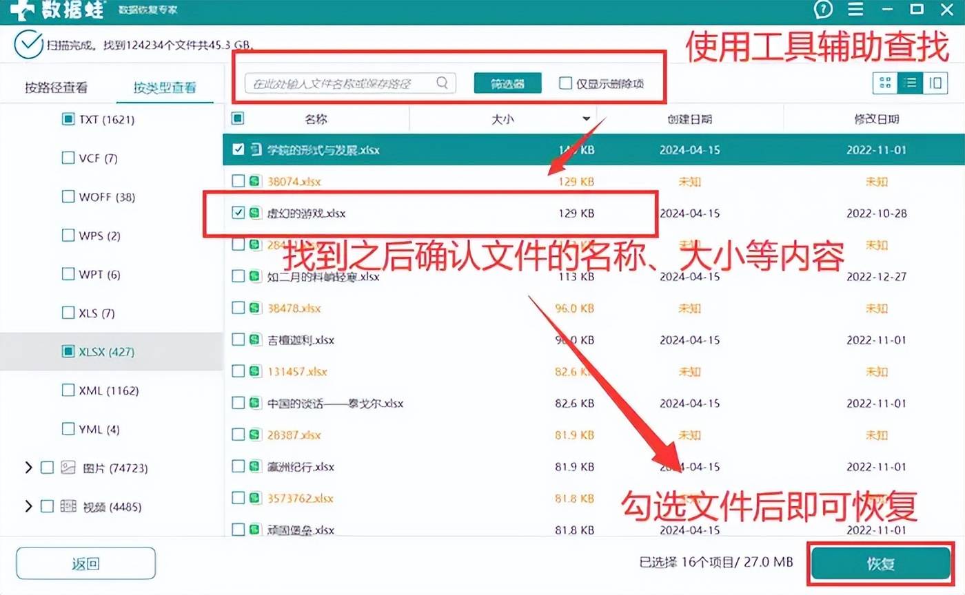
Task: Sort by the 名称 column header
Action: tap(316, 119)
